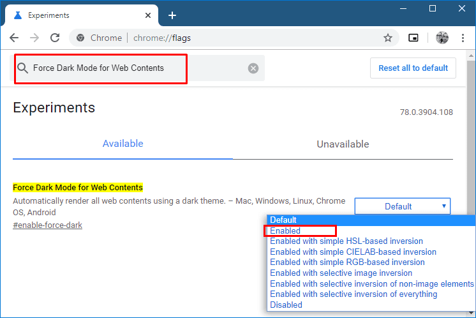Click the chrome://flags address bar
This screenshot has height=318, width=476.
point(234,38)
